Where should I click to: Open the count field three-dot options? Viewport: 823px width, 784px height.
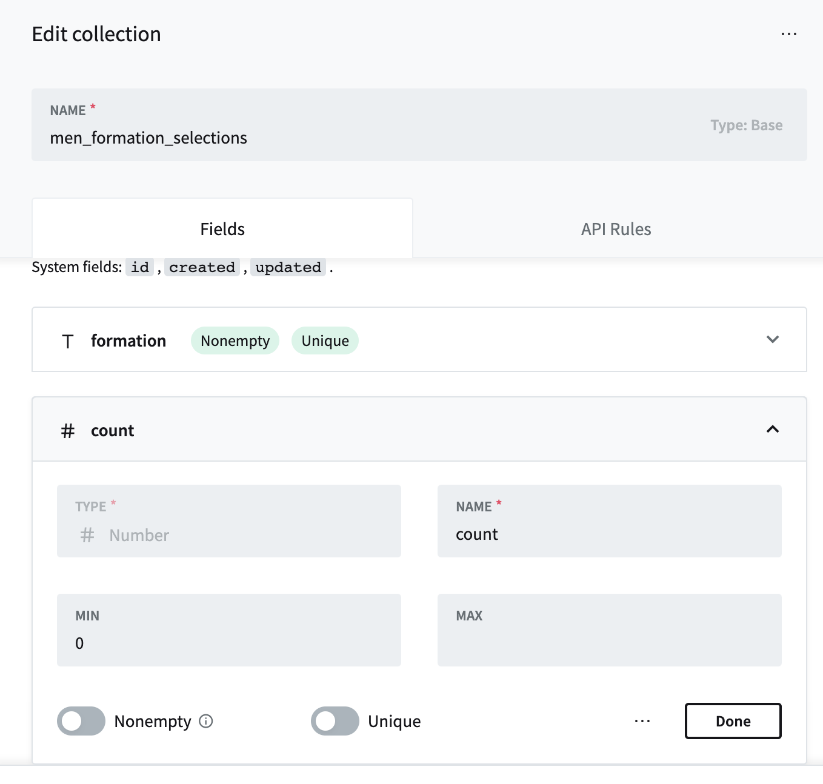pyautogui.click(x=642, y=721)
